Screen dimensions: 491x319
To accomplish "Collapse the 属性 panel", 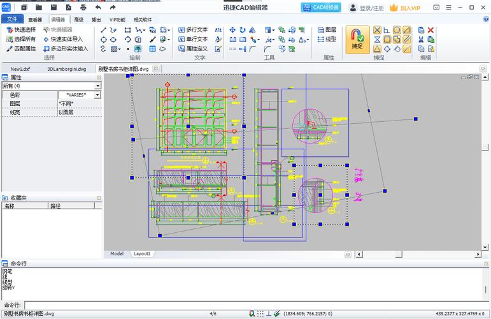I will coord(99,77).
